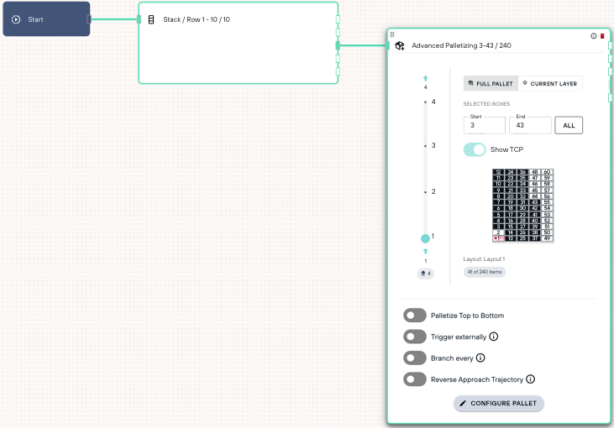The image size is (614, 428).
Task: Focus the Start box number field
Action: 485,126
